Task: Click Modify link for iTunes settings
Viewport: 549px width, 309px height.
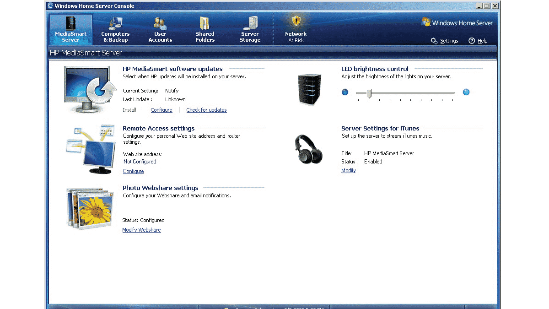Action: pos(348,170)
